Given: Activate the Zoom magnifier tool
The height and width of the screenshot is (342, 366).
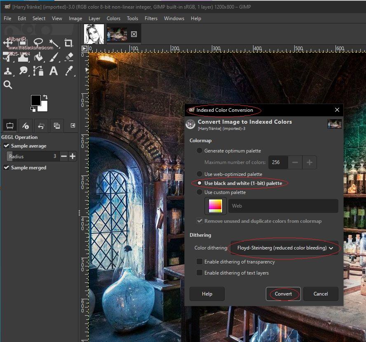Looking at the screenshot, I should coord(8,85).
